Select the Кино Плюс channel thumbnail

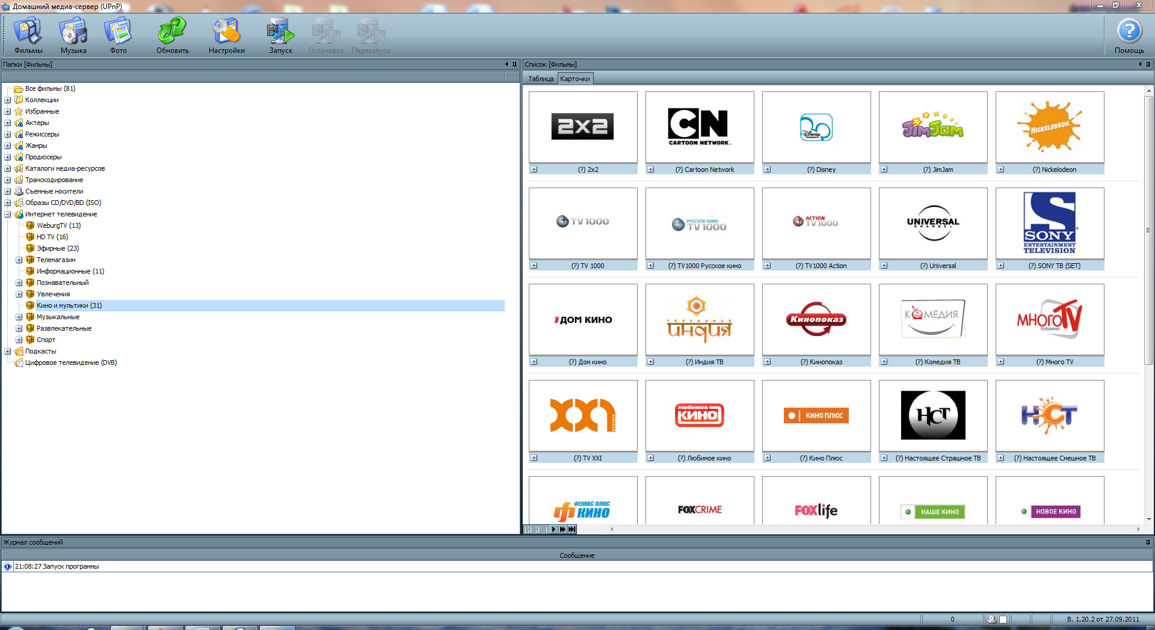pyautogui.click(x=816, y=415)
